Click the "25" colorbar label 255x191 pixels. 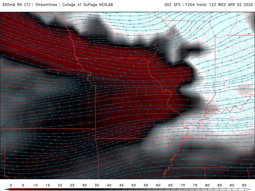point(72,185)
